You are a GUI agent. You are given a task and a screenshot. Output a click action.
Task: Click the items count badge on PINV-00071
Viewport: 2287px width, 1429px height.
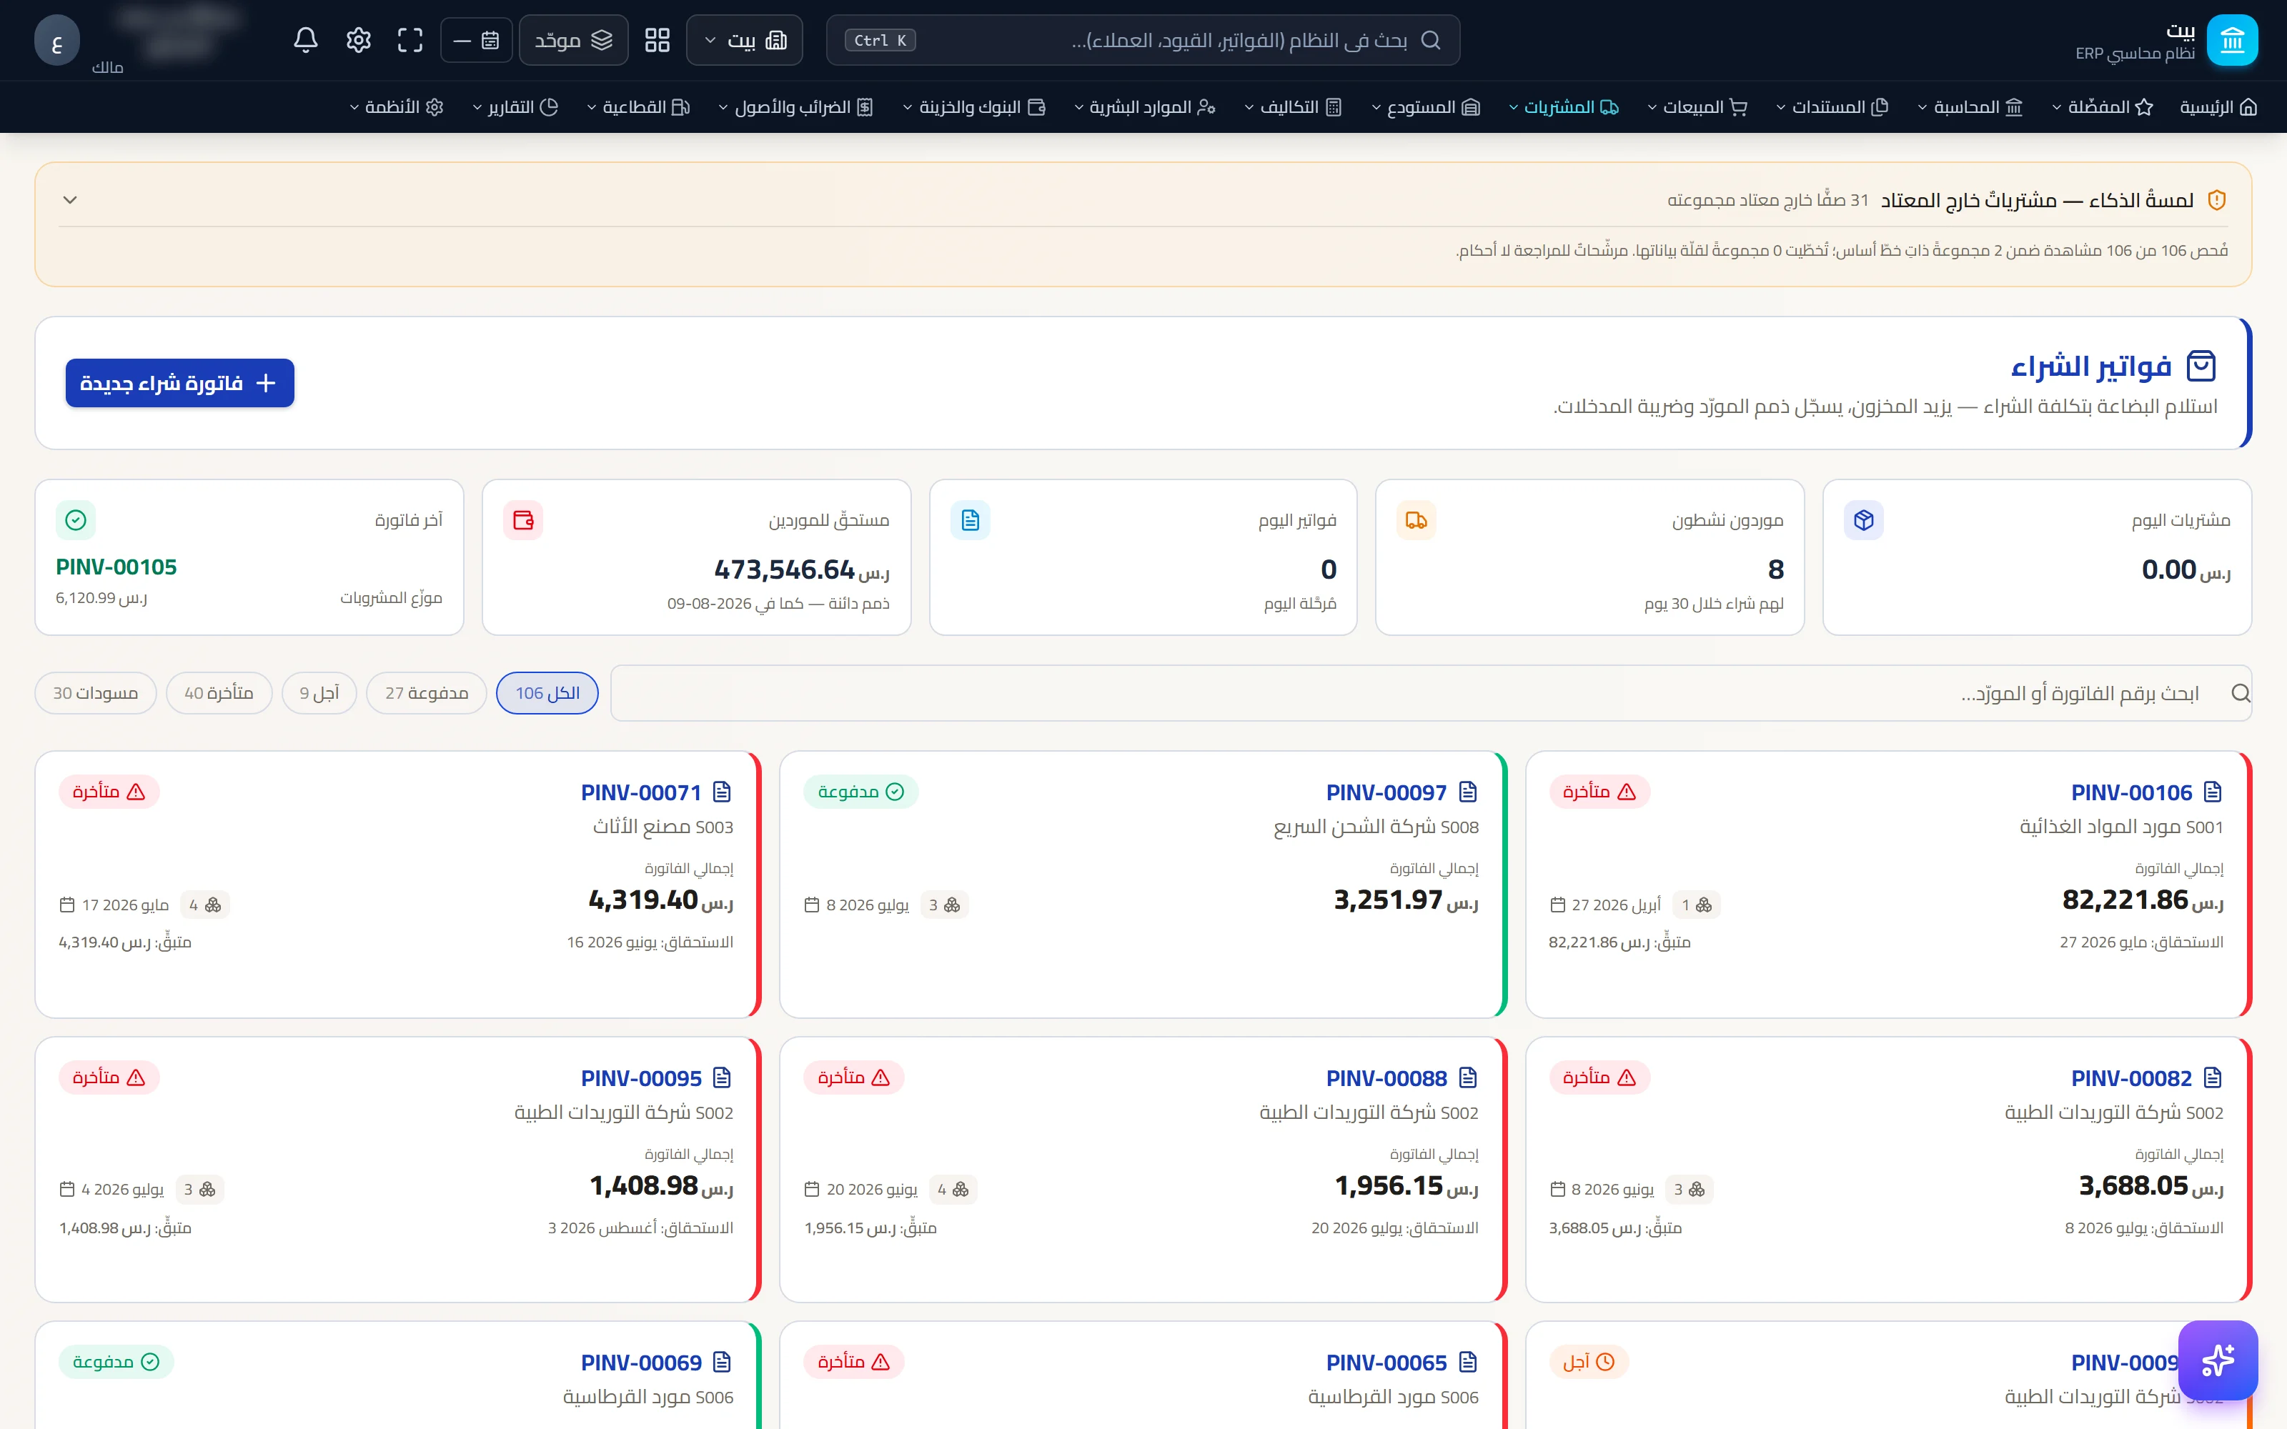point(204,905)
